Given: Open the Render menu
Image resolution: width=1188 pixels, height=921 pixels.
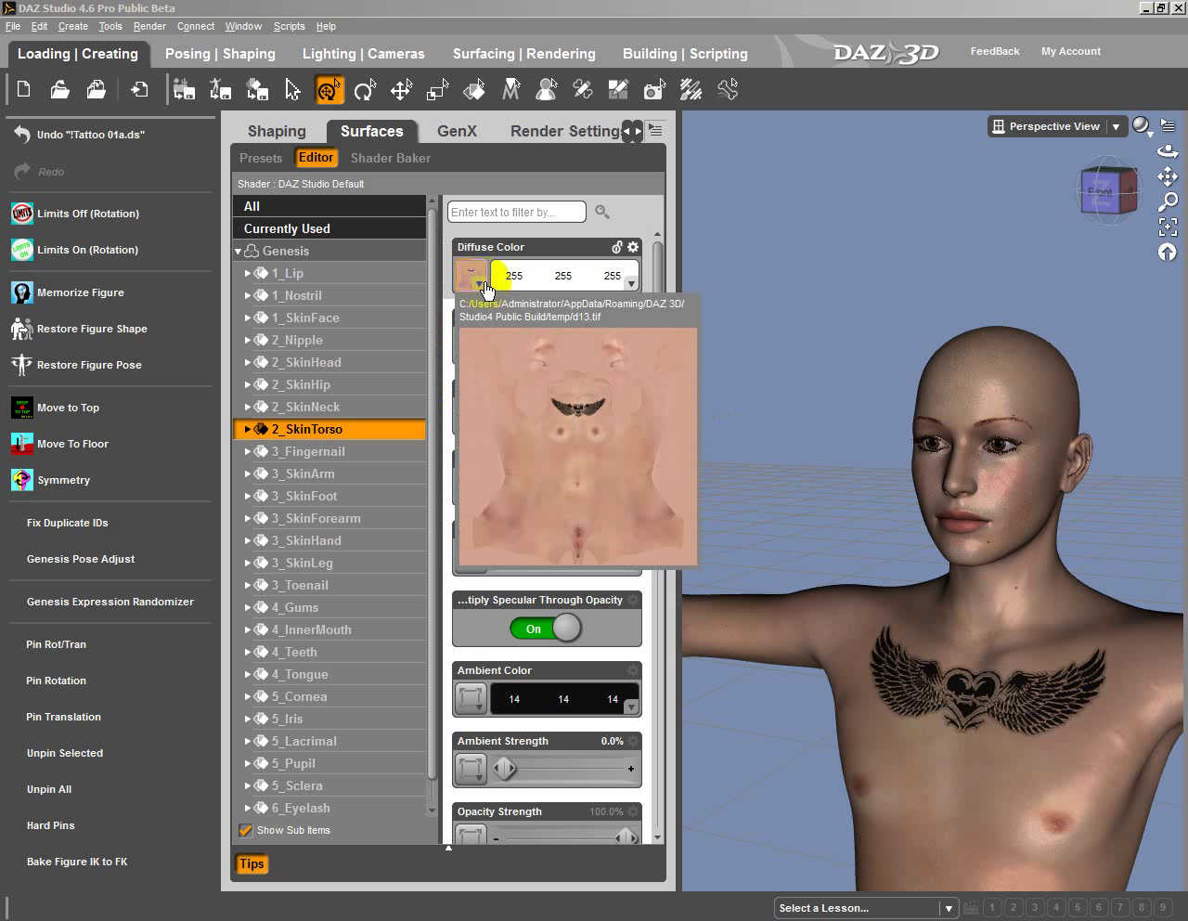Looking at the screenshot, I should pyautogui.click(x=149, y=26).
